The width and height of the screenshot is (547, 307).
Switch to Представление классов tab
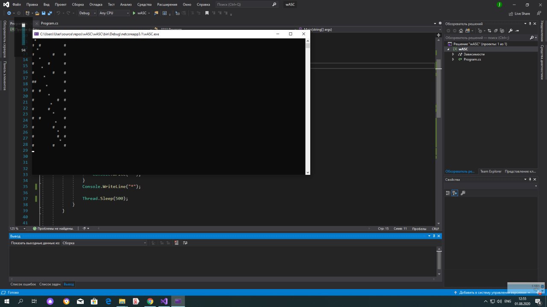coord(520,171)
